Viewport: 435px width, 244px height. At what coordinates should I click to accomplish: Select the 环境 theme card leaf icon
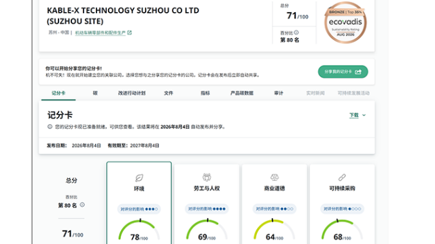[x=139, y=178]
